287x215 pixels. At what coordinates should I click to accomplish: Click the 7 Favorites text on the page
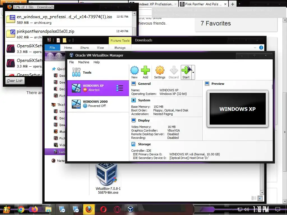click(216, 24)
